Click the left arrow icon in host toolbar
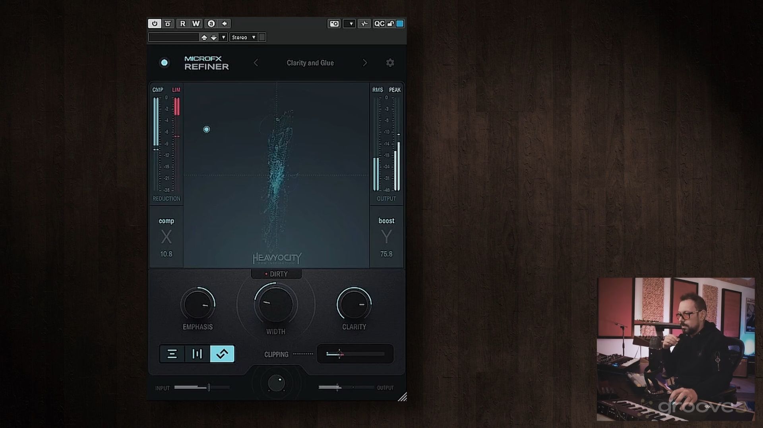763x428 pixels. (225, 24)
